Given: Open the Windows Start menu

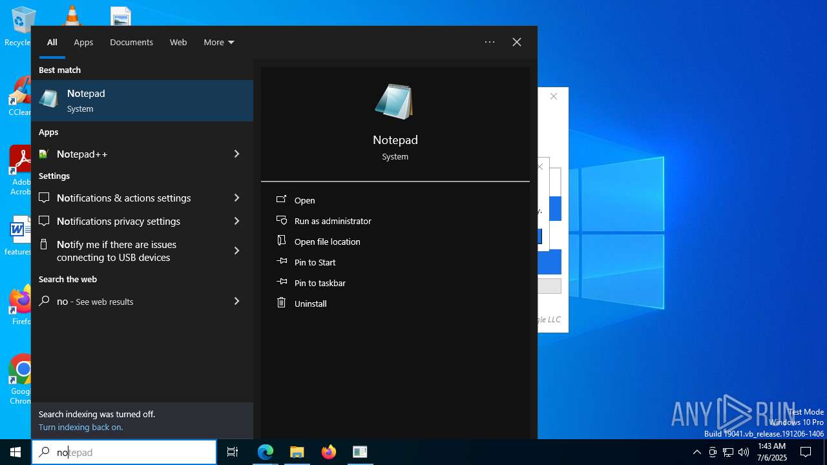Looking at the screenshot, I should [16, 452].
